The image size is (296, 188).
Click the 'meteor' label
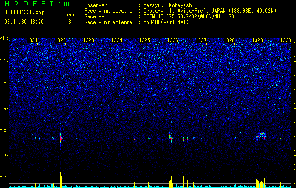pyautogui.click(x=67, y=15)
